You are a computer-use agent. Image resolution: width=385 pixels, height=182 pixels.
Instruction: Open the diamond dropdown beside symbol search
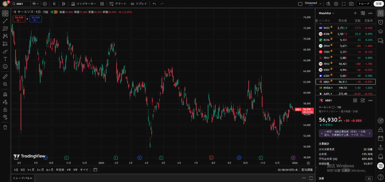tap(36, 4)
